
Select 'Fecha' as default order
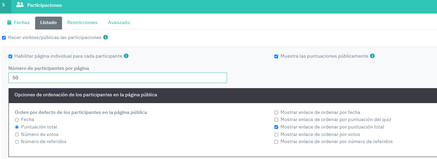(x=17, y=120)
